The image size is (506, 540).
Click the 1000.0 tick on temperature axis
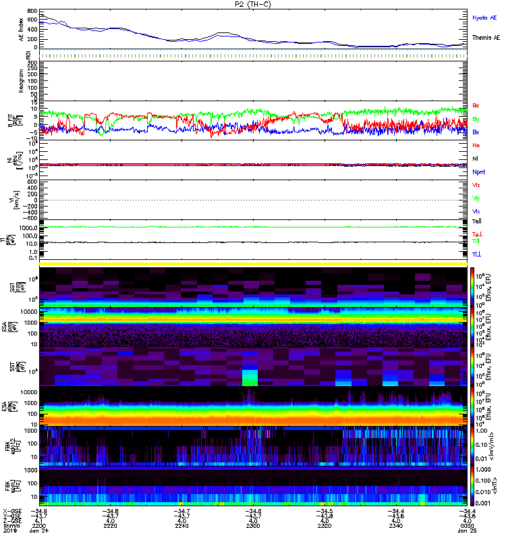[x=28, y=228]
